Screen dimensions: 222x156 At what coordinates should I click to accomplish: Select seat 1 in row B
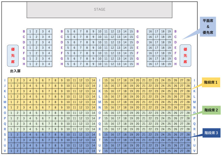(30, 32)
